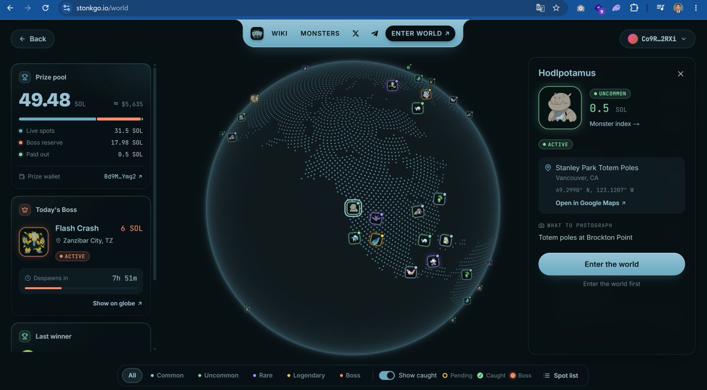
Task: Filter spots to Rare rarity
Action: [x=263, y=375]
